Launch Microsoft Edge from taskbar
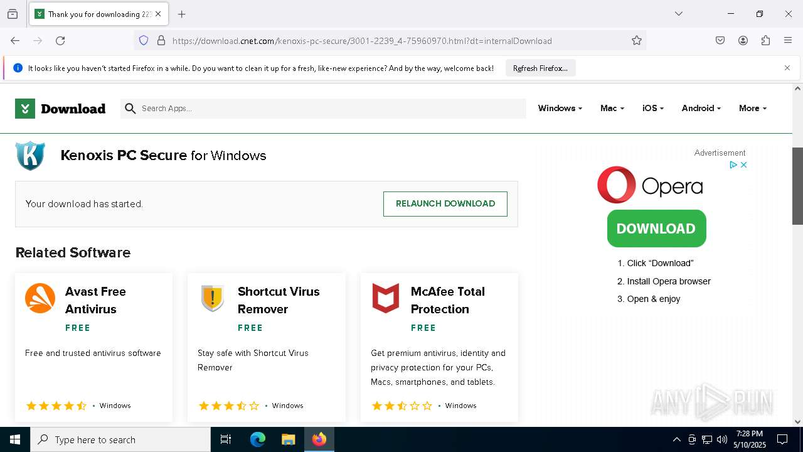Screen dimensions: 803x452 (x=258, y=439)
